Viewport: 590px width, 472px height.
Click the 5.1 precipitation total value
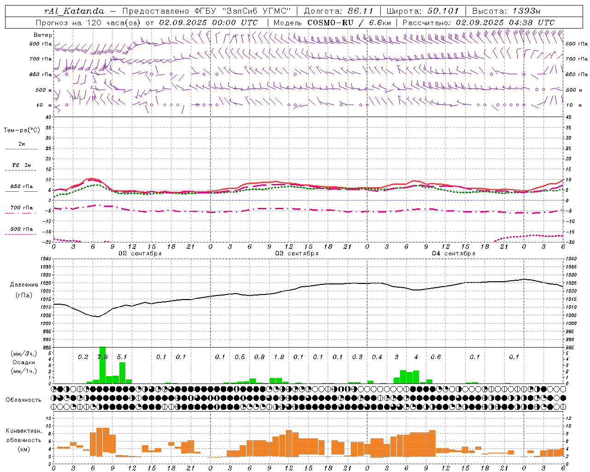click(x=122, y=357)
